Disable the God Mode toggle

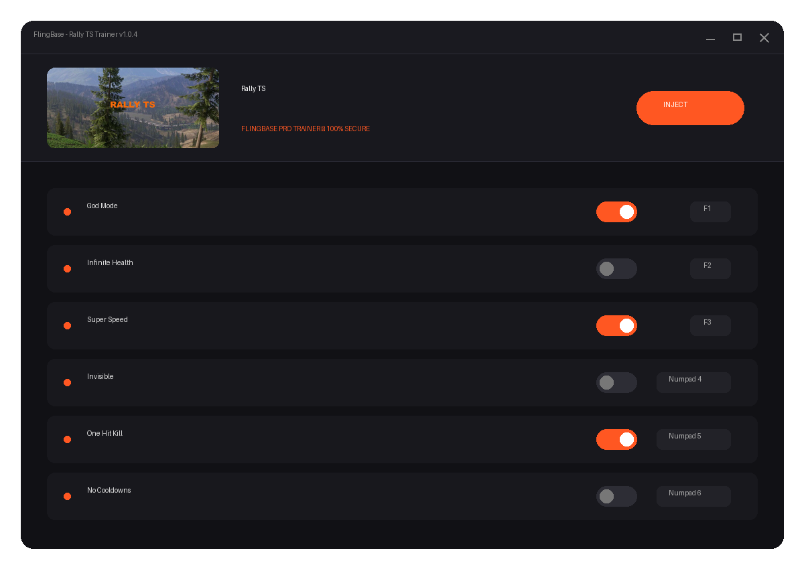tap(616, 212)
